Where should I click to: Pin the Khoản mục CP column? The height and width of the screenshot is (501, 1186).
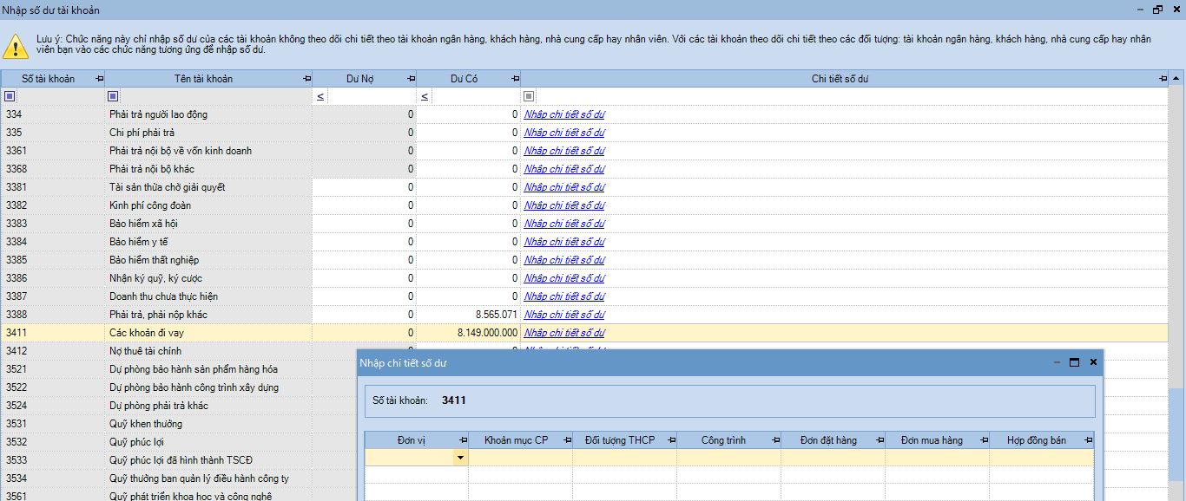point(567,440)
